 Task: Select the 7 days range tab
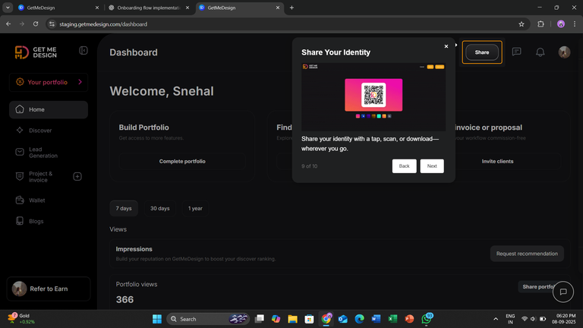(124, 208)
